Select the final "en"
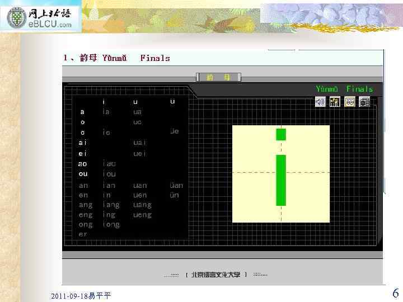 pos(83,195)
